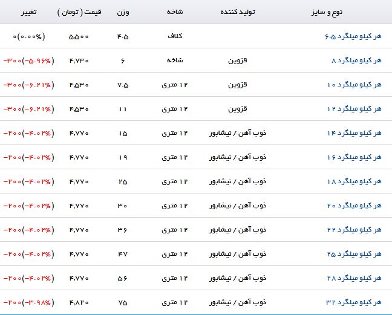Open link هر کیلو میلگرد ۱۰
Screen dimensions: 392x315
(354, 85)
